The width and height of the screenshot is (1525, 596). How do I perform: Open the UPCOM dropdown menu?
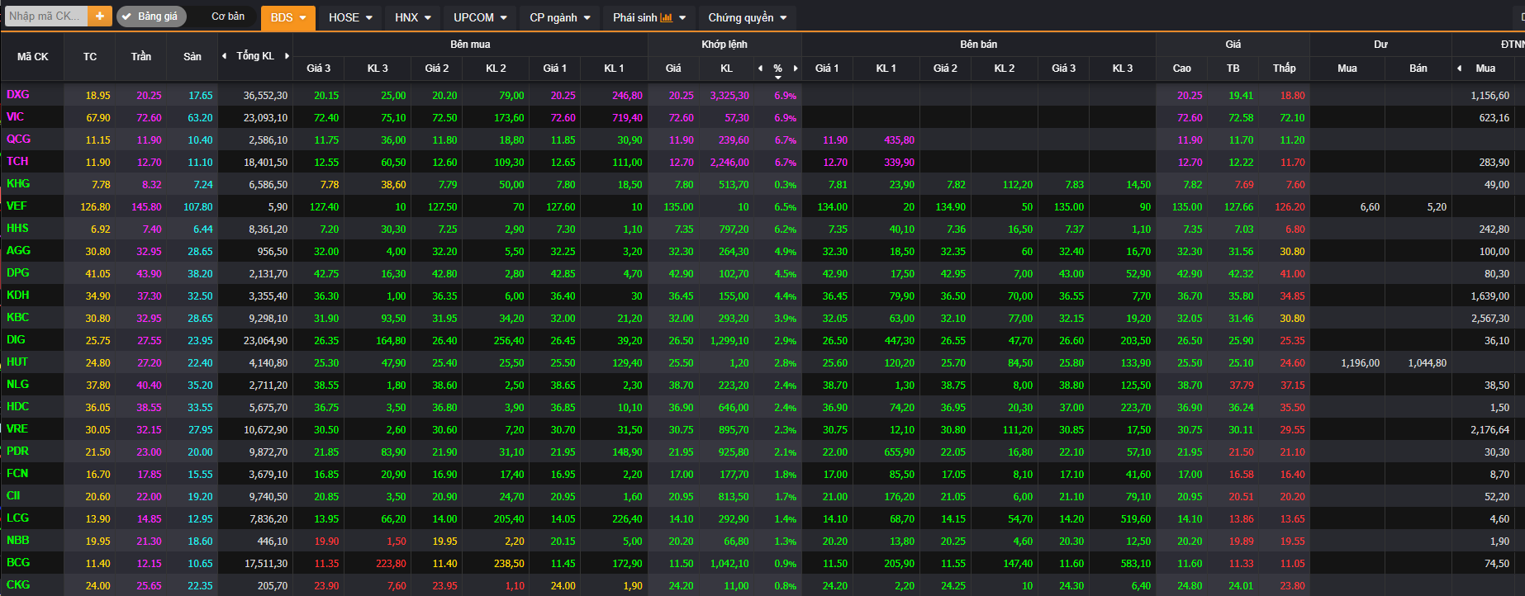pyautogui.click(x=480, y=17)
